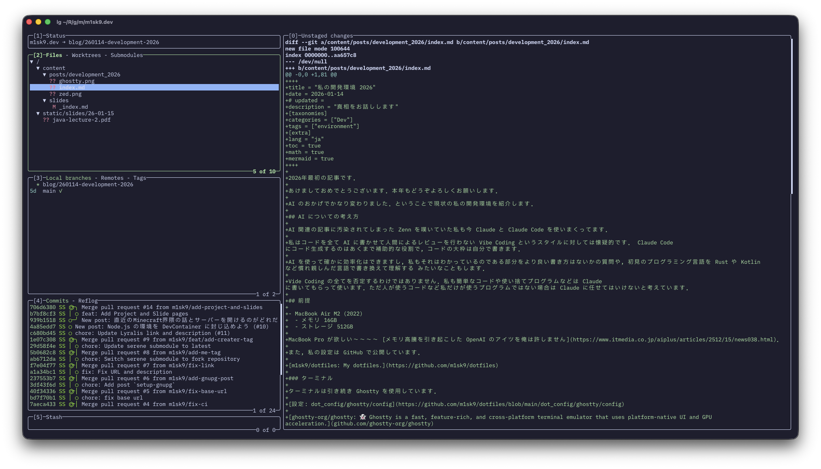Collapse the static/slides/26-01-15 folder
821x469 pixels.
pyautogui.click(x=38, y=114)
